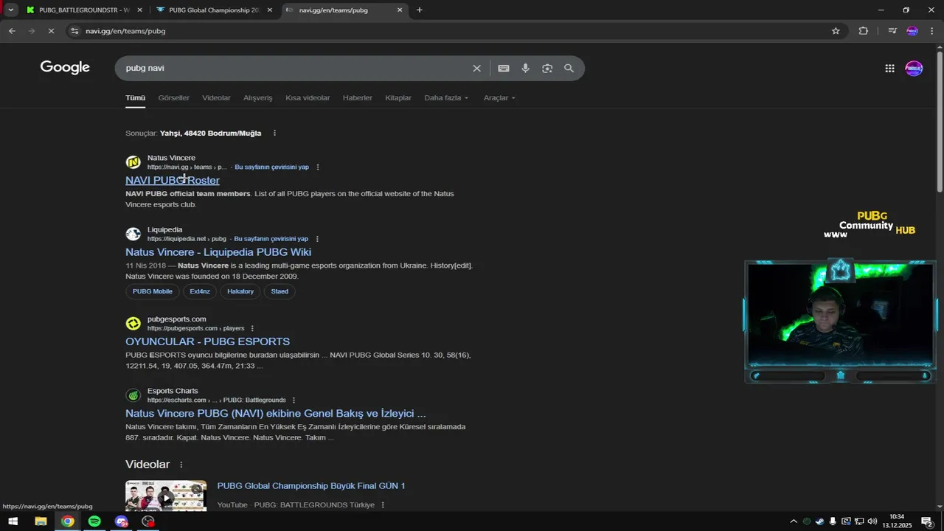Open the three-dot menu for the pubgesports.com result
This screenshot has width=944, height=531.
pos(252,328)
